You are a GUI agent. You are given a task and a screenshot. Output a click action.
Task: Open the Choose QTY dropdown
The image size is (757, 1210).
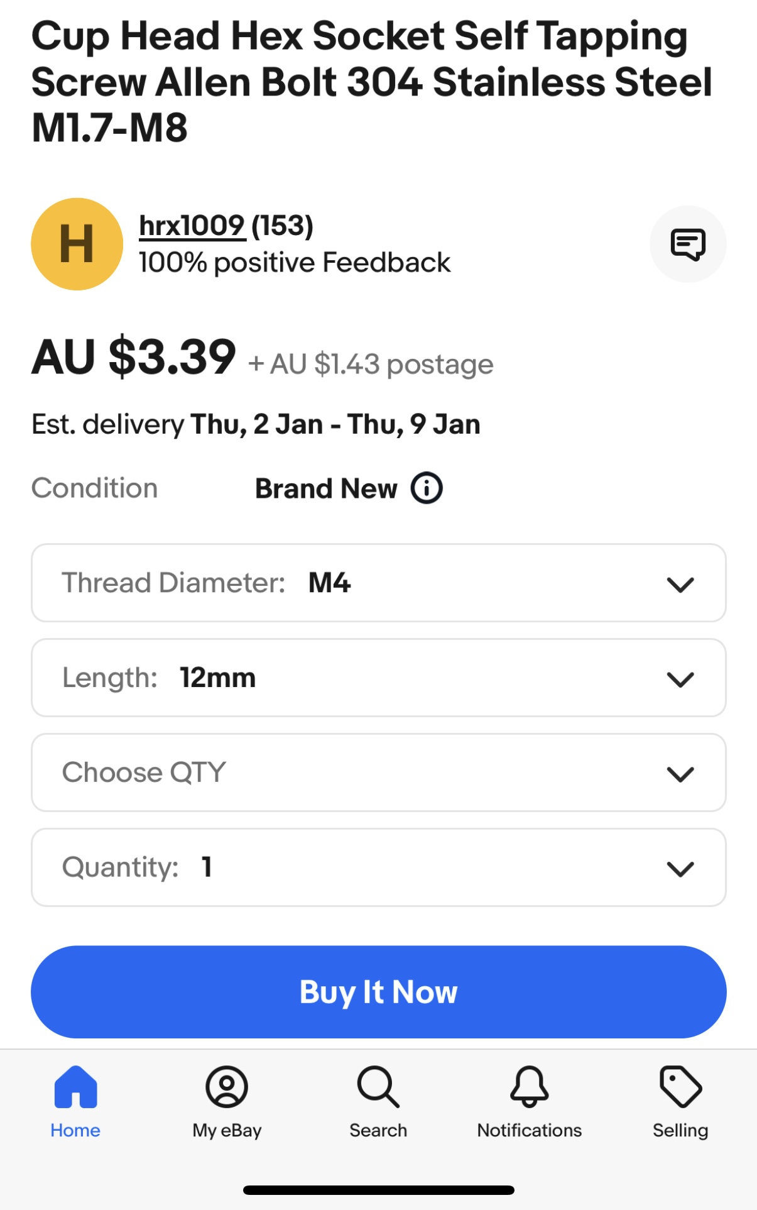pos(379,773)
